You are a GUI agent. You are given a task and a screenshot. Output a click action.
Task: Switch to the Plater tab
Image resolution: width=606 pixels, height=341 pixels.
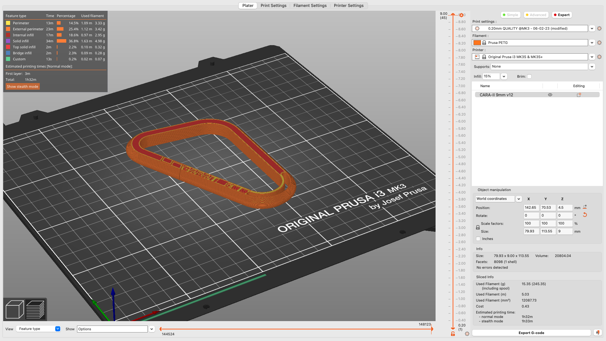tap(248, 6)
